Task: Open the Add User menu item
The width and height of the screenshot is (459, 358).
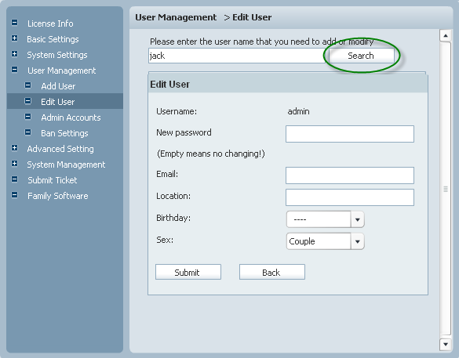Action: tap(58, 86)
